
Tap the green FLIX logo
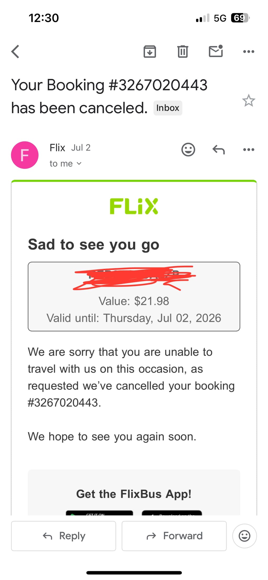click(x=134, y=206)
